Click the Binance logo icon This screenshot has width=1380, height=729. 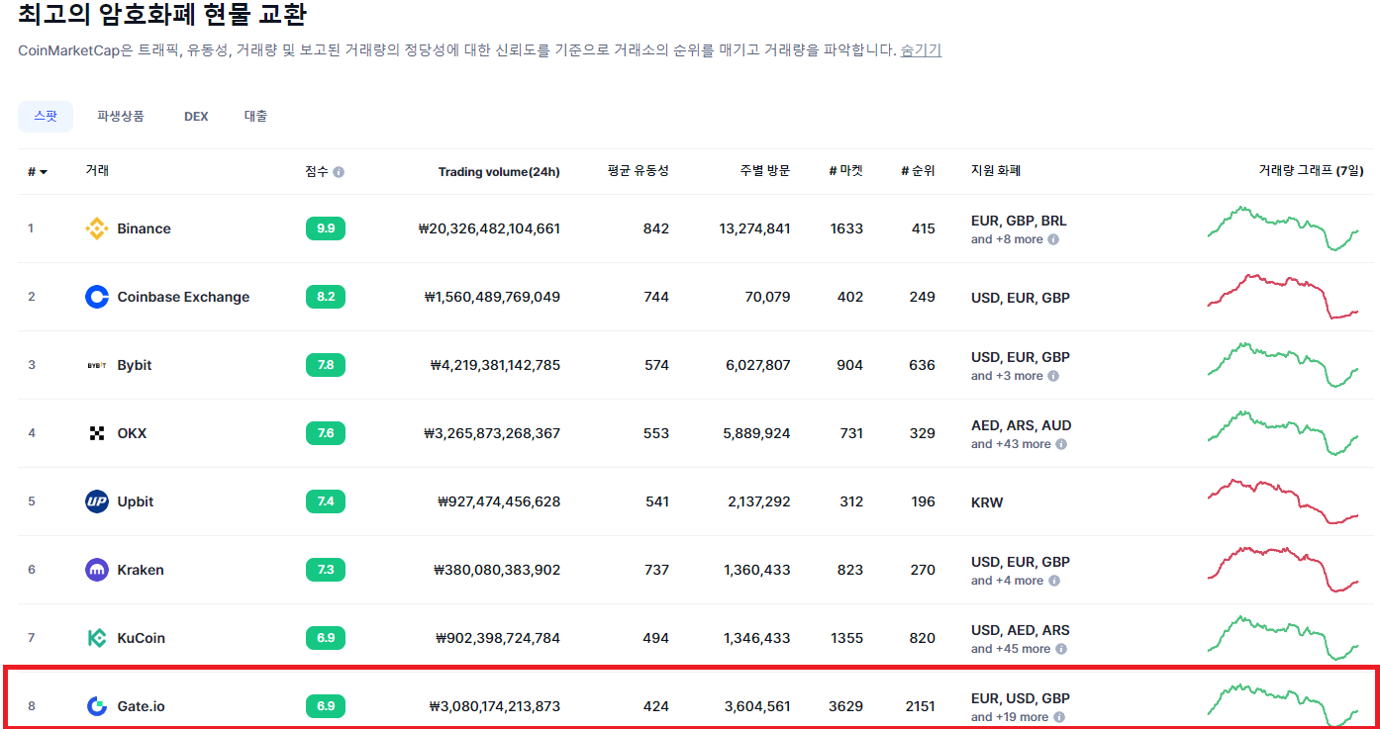[x=97, y=228]
